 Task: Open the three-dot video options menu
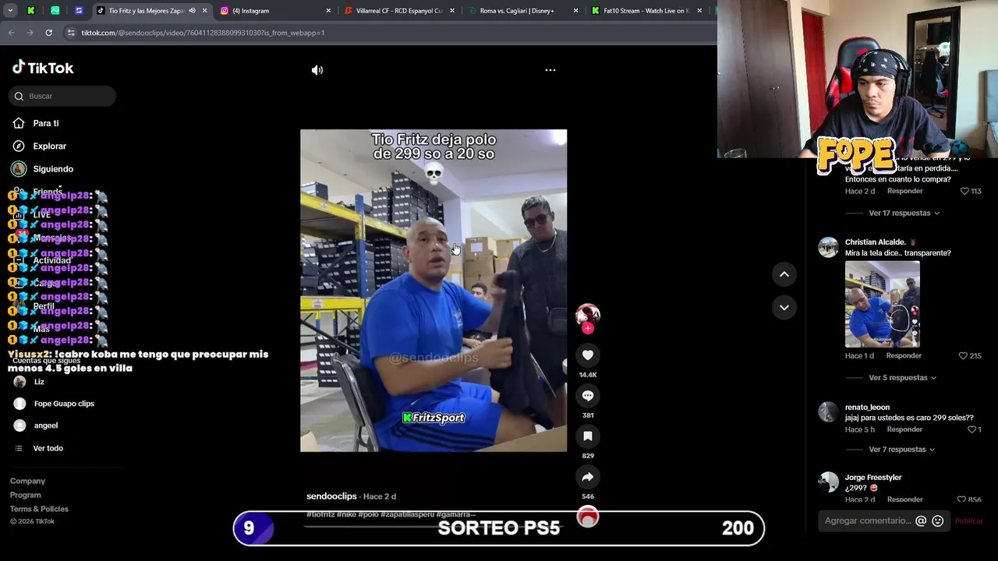[x=550, y=70]
